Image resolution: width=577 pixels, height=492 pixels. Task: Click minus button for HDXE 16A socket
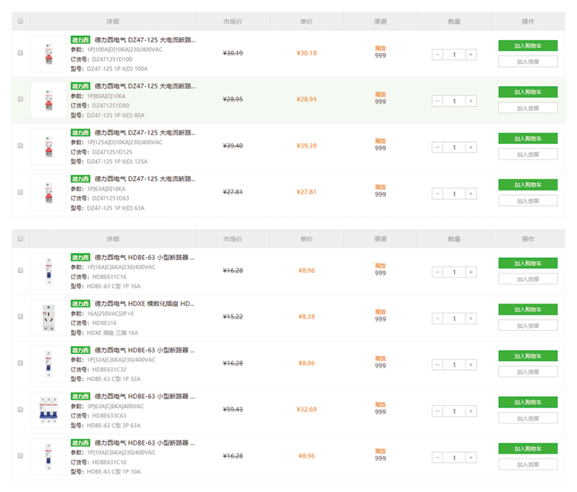[437, 319]
